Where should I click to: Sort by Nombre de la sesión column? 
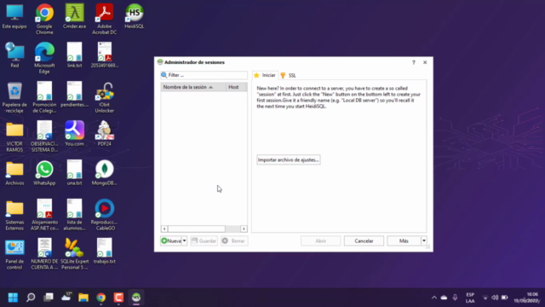point(193,87)
